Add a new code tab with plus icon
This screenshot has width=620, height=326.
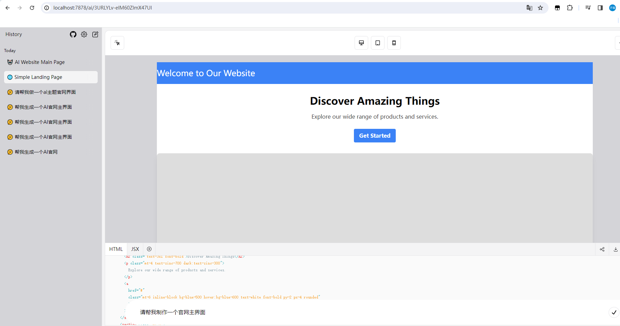[x=149, y=249]
